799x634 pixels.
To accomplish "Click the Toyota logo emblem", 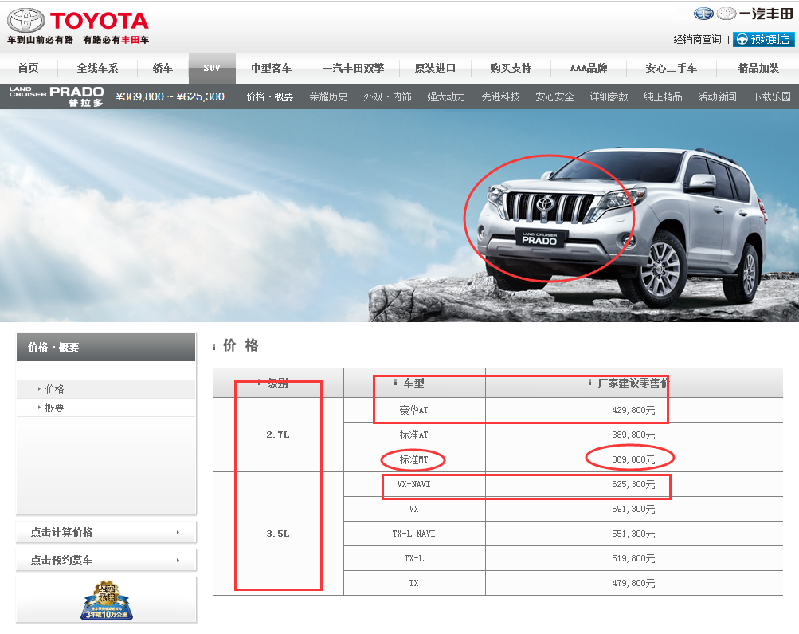I will click(x=25, y=20).
